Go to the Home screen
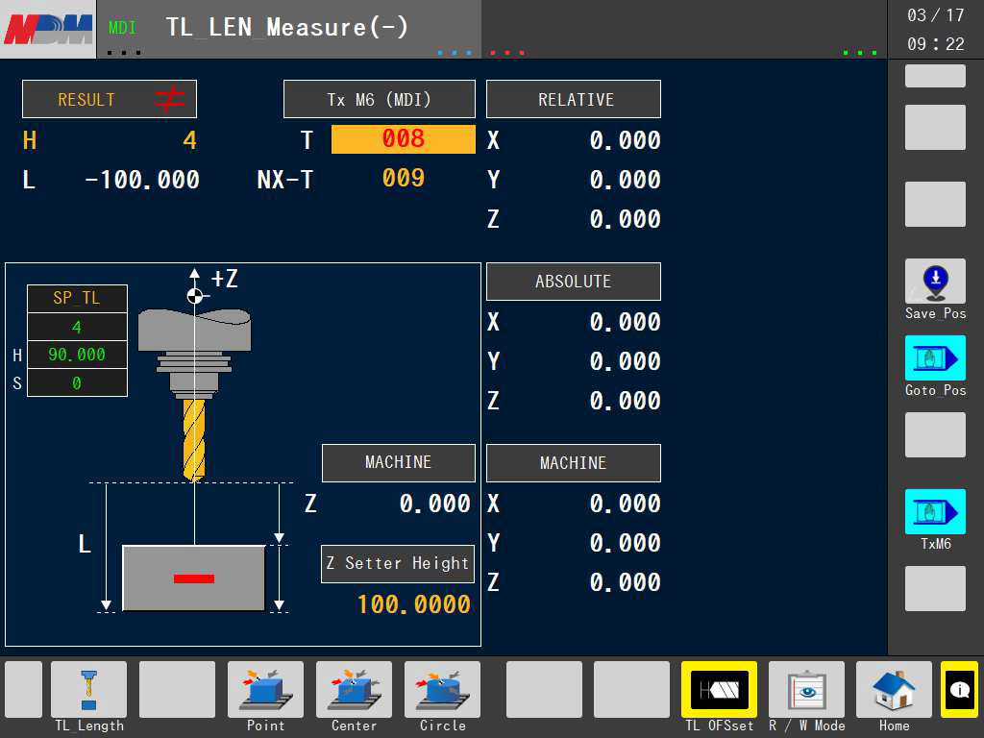The width and height of the screenshot is (984, 738). click(894, 690)
